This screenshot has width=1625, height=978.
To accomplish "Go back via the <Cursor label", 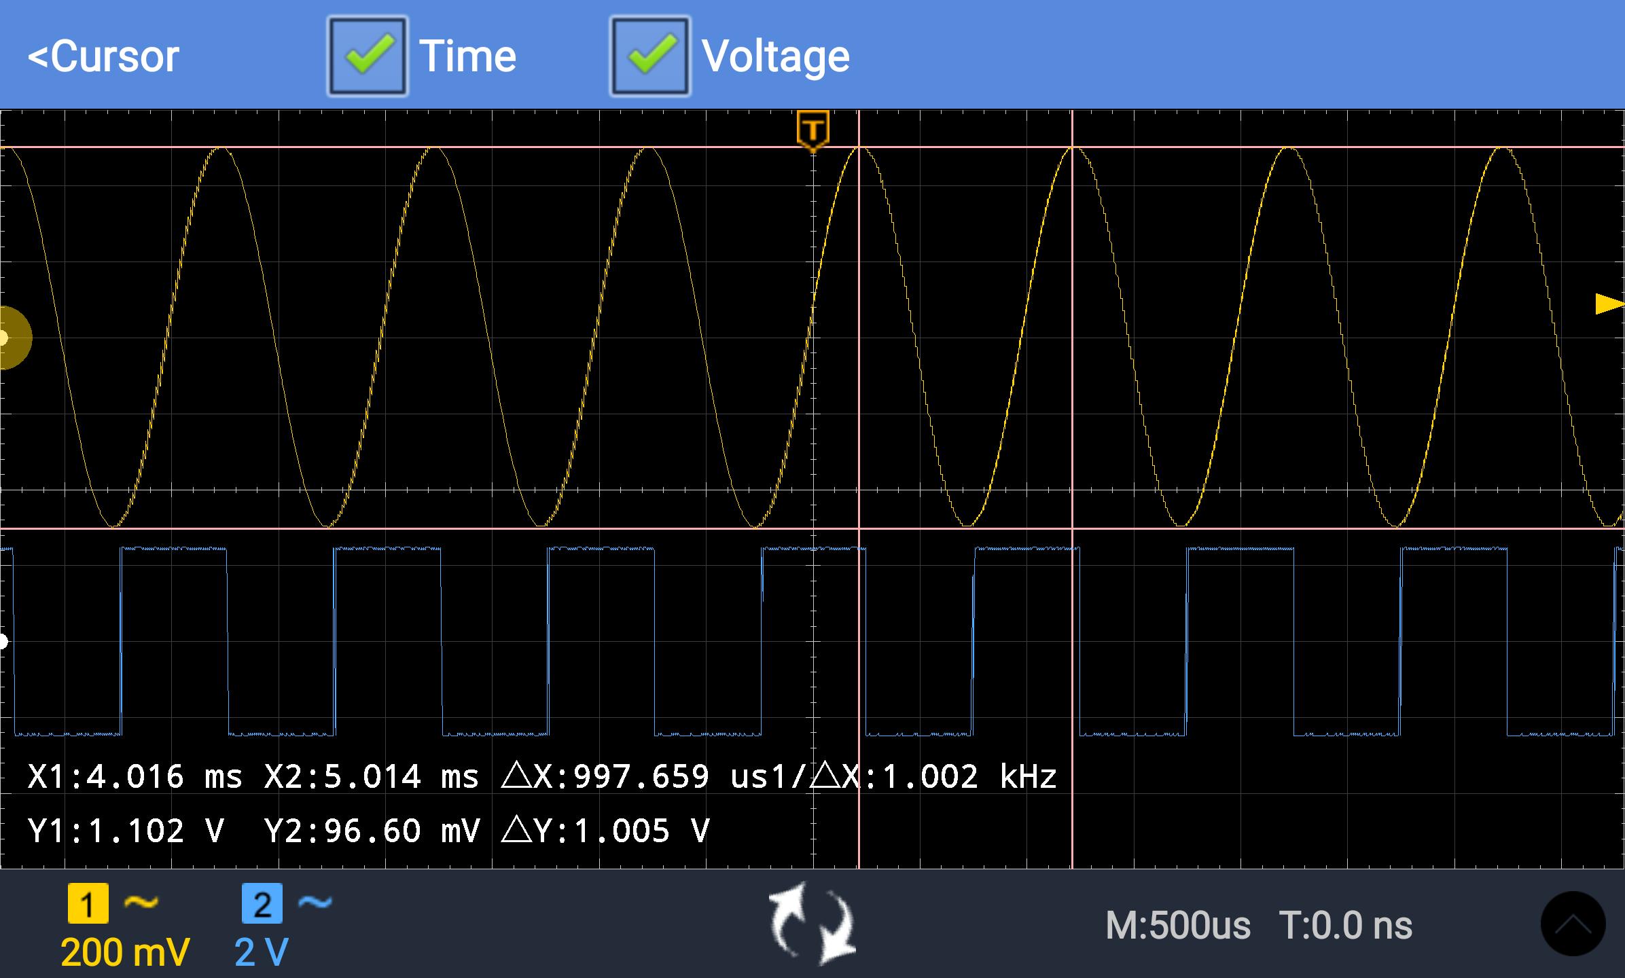I will [103, 56].
